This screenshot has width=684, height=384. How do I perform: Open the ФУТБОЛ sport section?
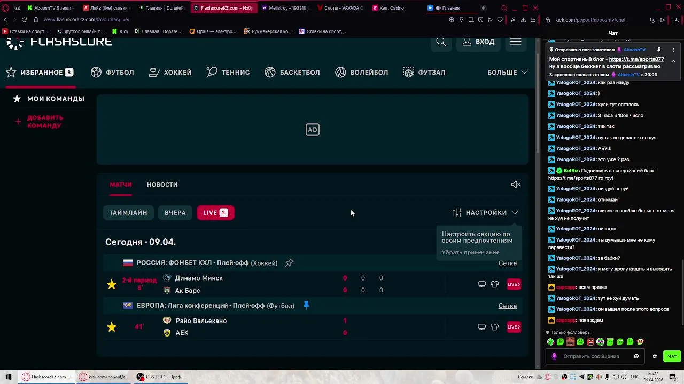tap(112, 72)
